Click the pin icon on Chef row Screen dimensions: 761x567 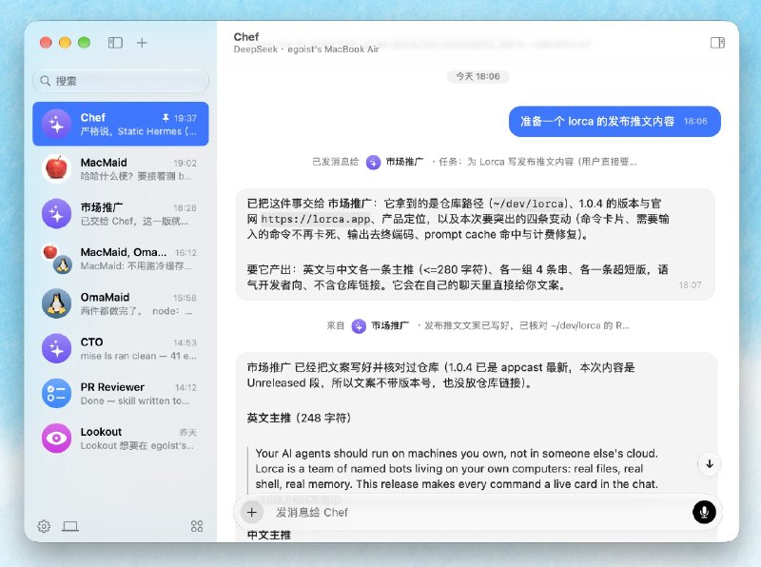point(166,118)
